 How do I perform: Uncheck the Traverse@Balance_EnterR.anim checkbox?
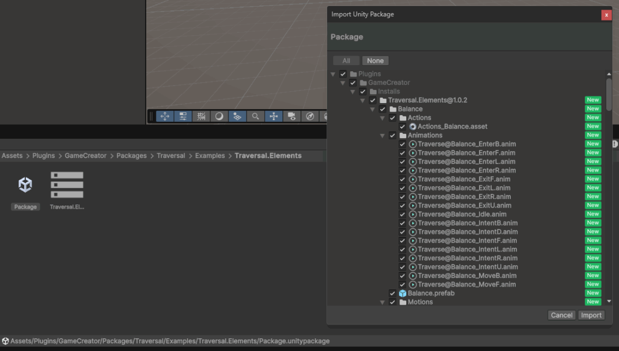point(402,171)
